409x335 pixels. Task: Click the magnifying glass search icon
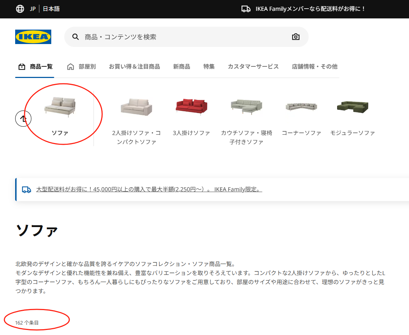(75, 36)
